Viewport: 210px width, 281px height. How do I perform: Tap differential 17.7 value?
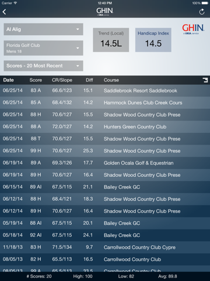[88, 163]
